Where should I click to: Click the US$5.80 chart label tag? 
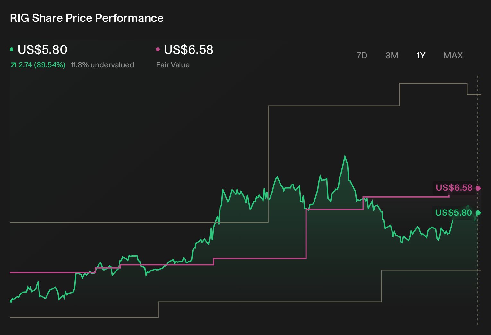tap(454, 212)
